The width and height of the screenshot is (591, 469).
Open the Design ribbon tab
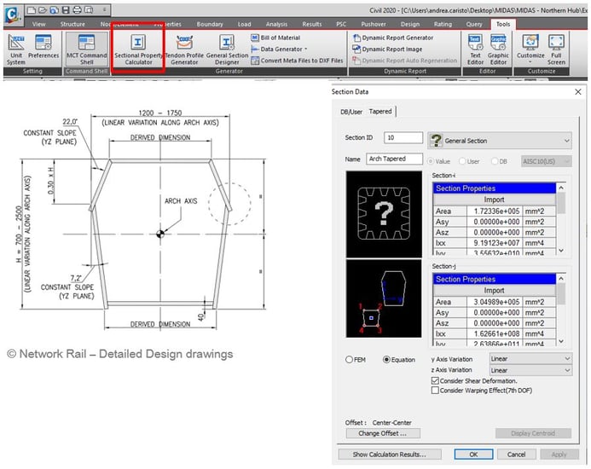click(x=410, y=24)
